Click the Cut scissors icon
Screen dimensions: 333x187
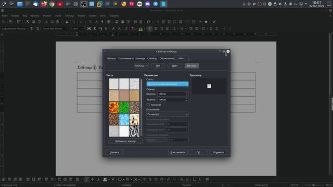coord(46,22)
